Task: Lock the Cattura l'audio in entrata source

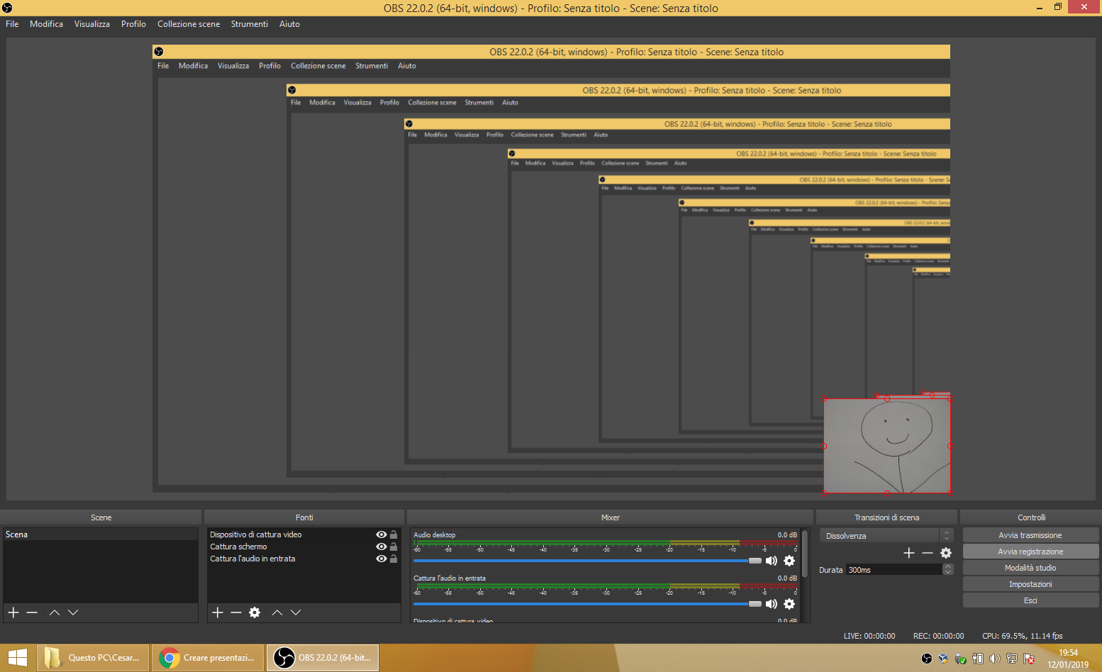Action: [394, 559]
